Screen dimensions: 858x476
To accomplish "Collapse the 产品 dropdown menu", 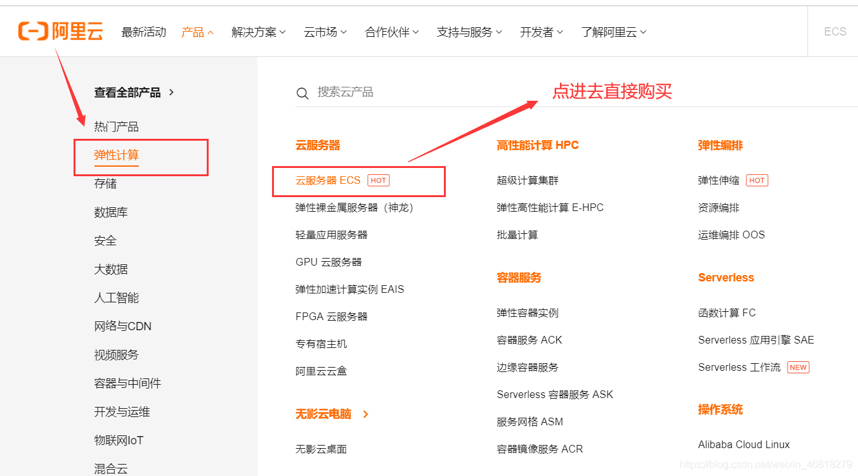I will coord(197,32).
